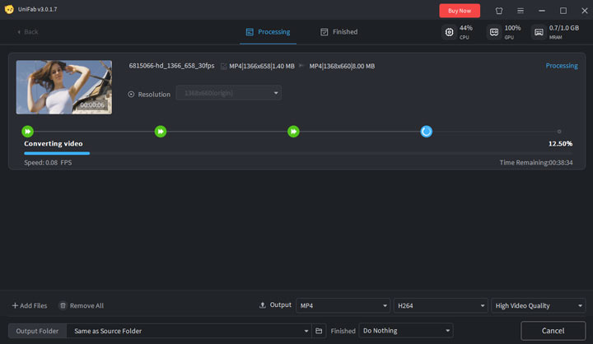Image resolution: width=593 pixels, height=344 pixels.
Task: Expand the 1368x660(origin) resolution dropdown
Action: (x=228, y=94)
